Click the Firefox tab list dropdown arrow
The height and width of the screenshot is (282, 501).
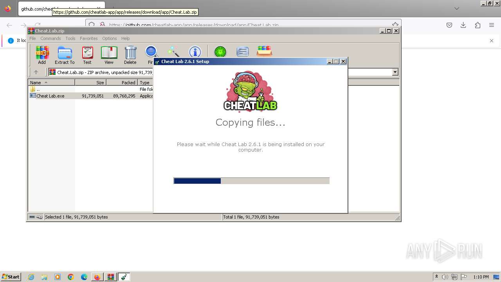(457, 9)
